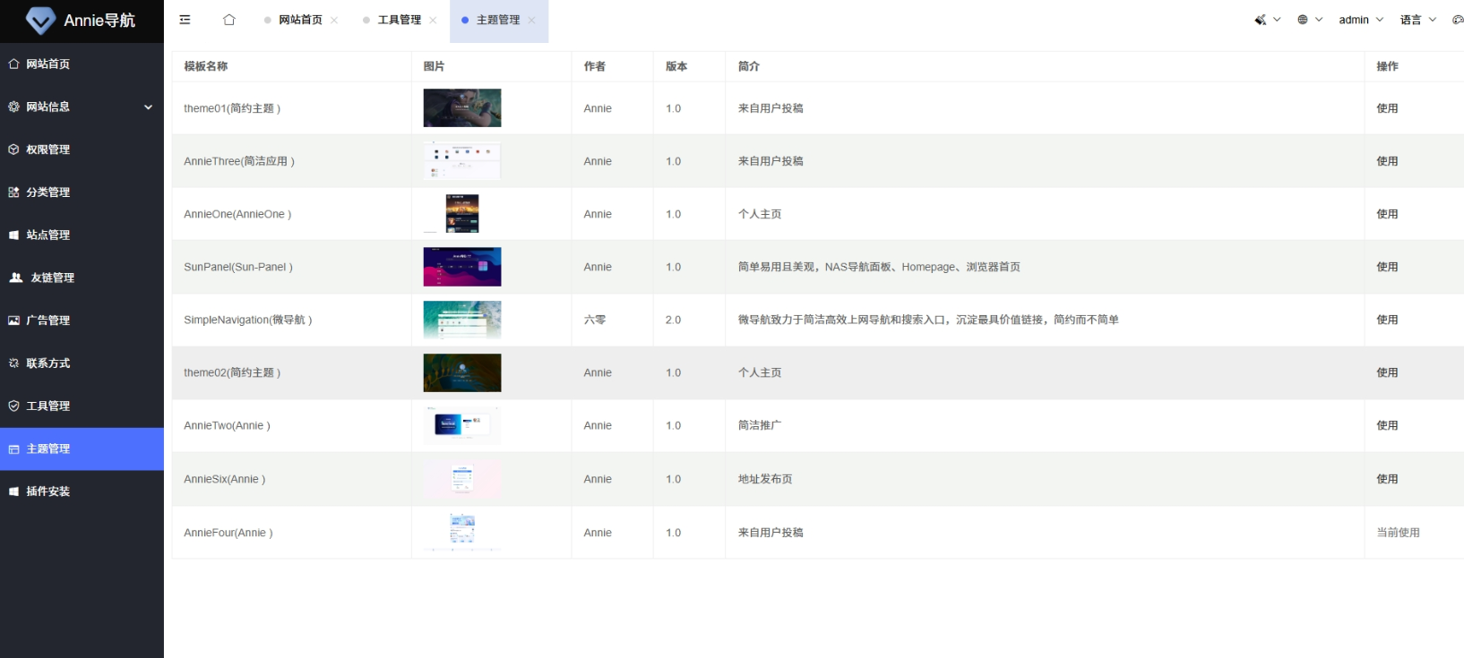The height and width of the screenshot is (658, 1464).
Task: Open the theme01 preview thumbnail
Action: click(462, 108)
